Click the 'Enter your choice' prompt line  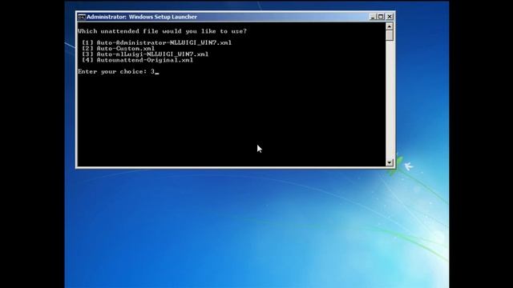click(x=118, y=72)
